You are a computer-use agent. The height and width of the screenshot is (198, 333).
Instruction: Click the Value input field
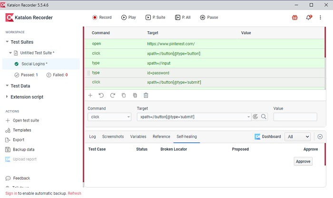point(295,117)
